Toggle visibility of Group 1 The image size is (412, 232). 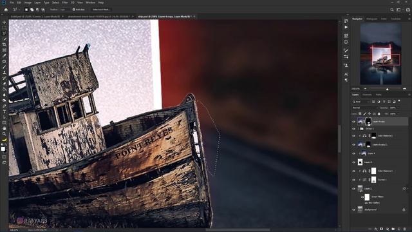pyautogui.click(x=353, y=129)
